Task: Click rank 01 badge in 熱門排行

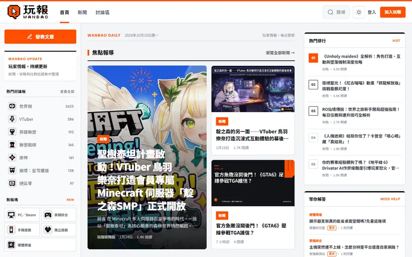Action: 313,58
